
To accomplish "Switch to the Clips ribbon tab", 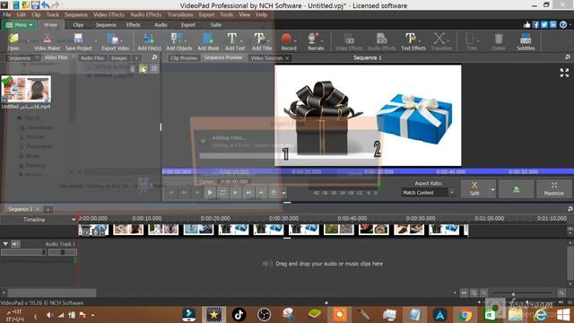I will point(78,25).
